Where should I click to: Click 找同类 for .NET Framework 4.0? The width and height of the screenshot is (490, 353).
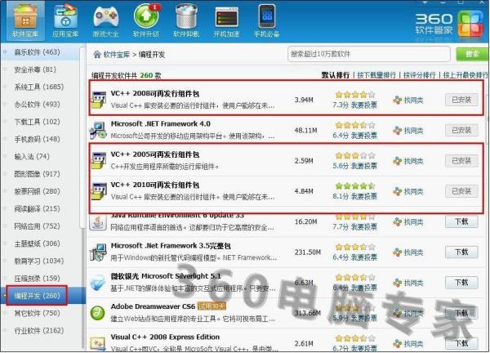pos(408,131)
